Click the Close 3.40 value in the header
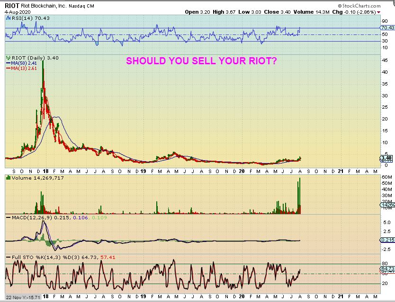Viewport: 395px width, 302px height. (x=278, y=12)
